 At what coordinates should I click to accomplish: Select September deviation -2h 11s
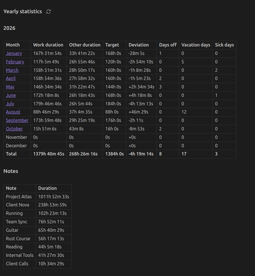pyautogui.click(x=136, y=121)
